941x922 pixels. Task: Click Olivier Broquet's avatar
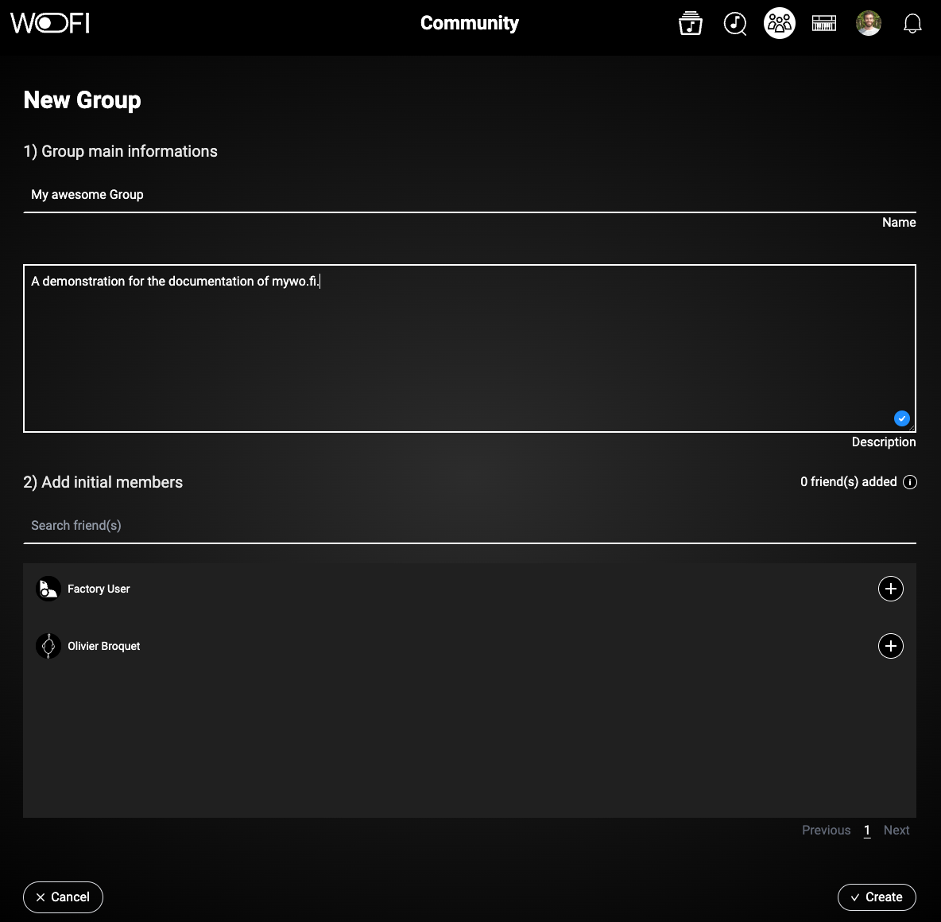pyautogui.click(x=48, y=646)
